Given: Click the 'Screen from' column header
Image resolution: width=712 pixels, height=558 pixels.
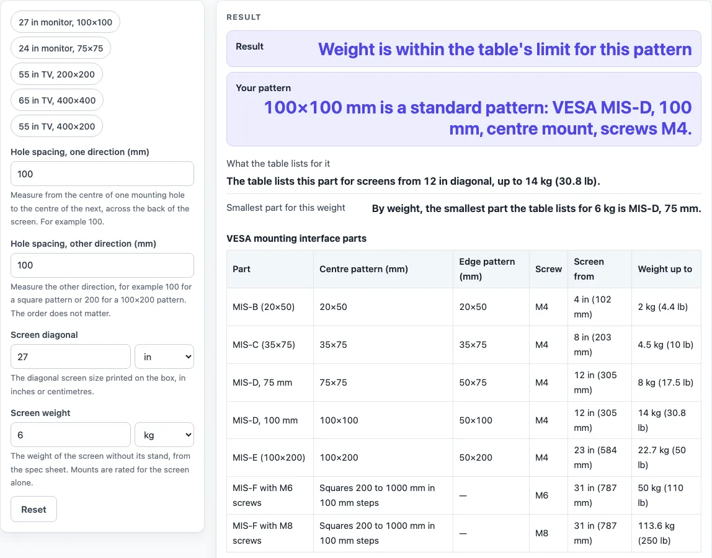Looking at the screenshot, I should 599,269.
